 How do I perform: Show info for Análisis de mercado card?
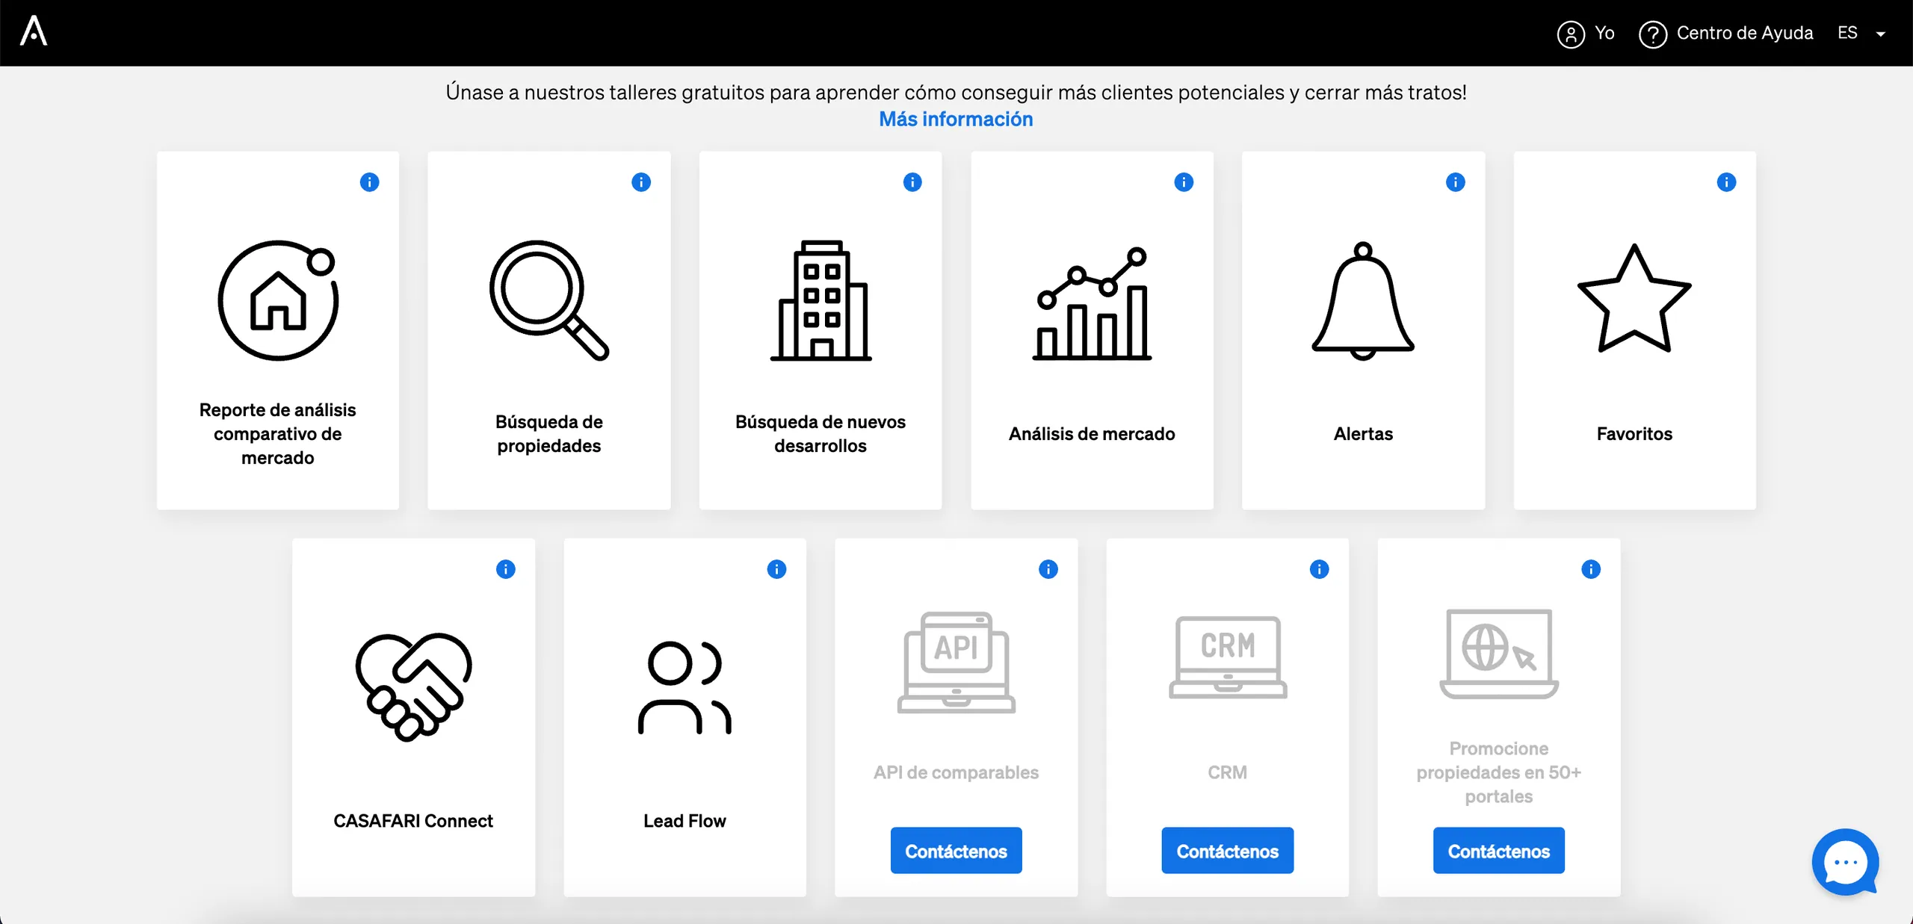(x=1183, y=182)
